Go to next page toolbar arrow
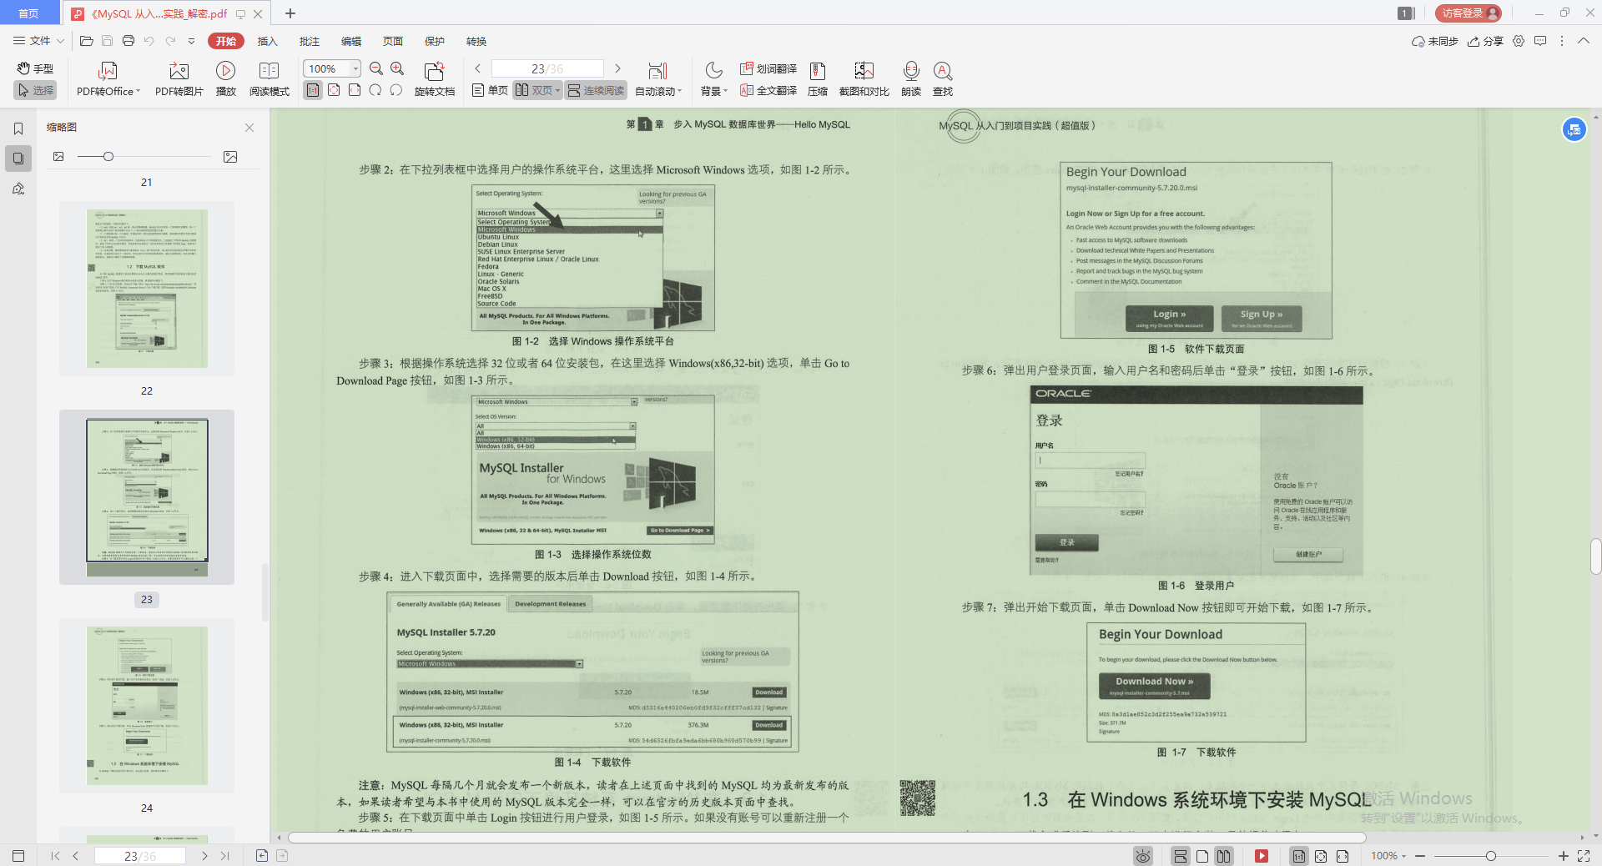 [617, 68]
